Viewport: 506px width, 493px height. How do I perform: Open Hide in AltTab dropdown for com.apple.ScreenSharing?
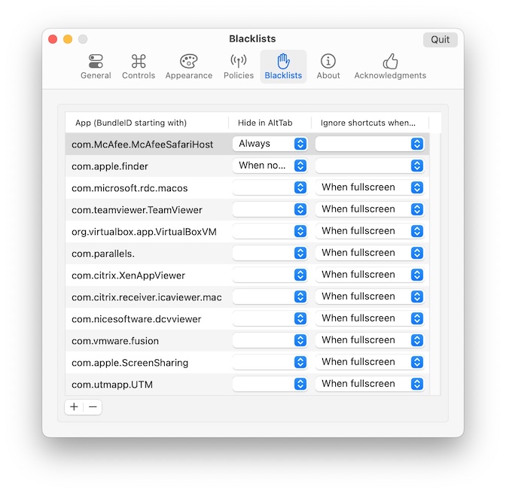click(x=270, y=362)
